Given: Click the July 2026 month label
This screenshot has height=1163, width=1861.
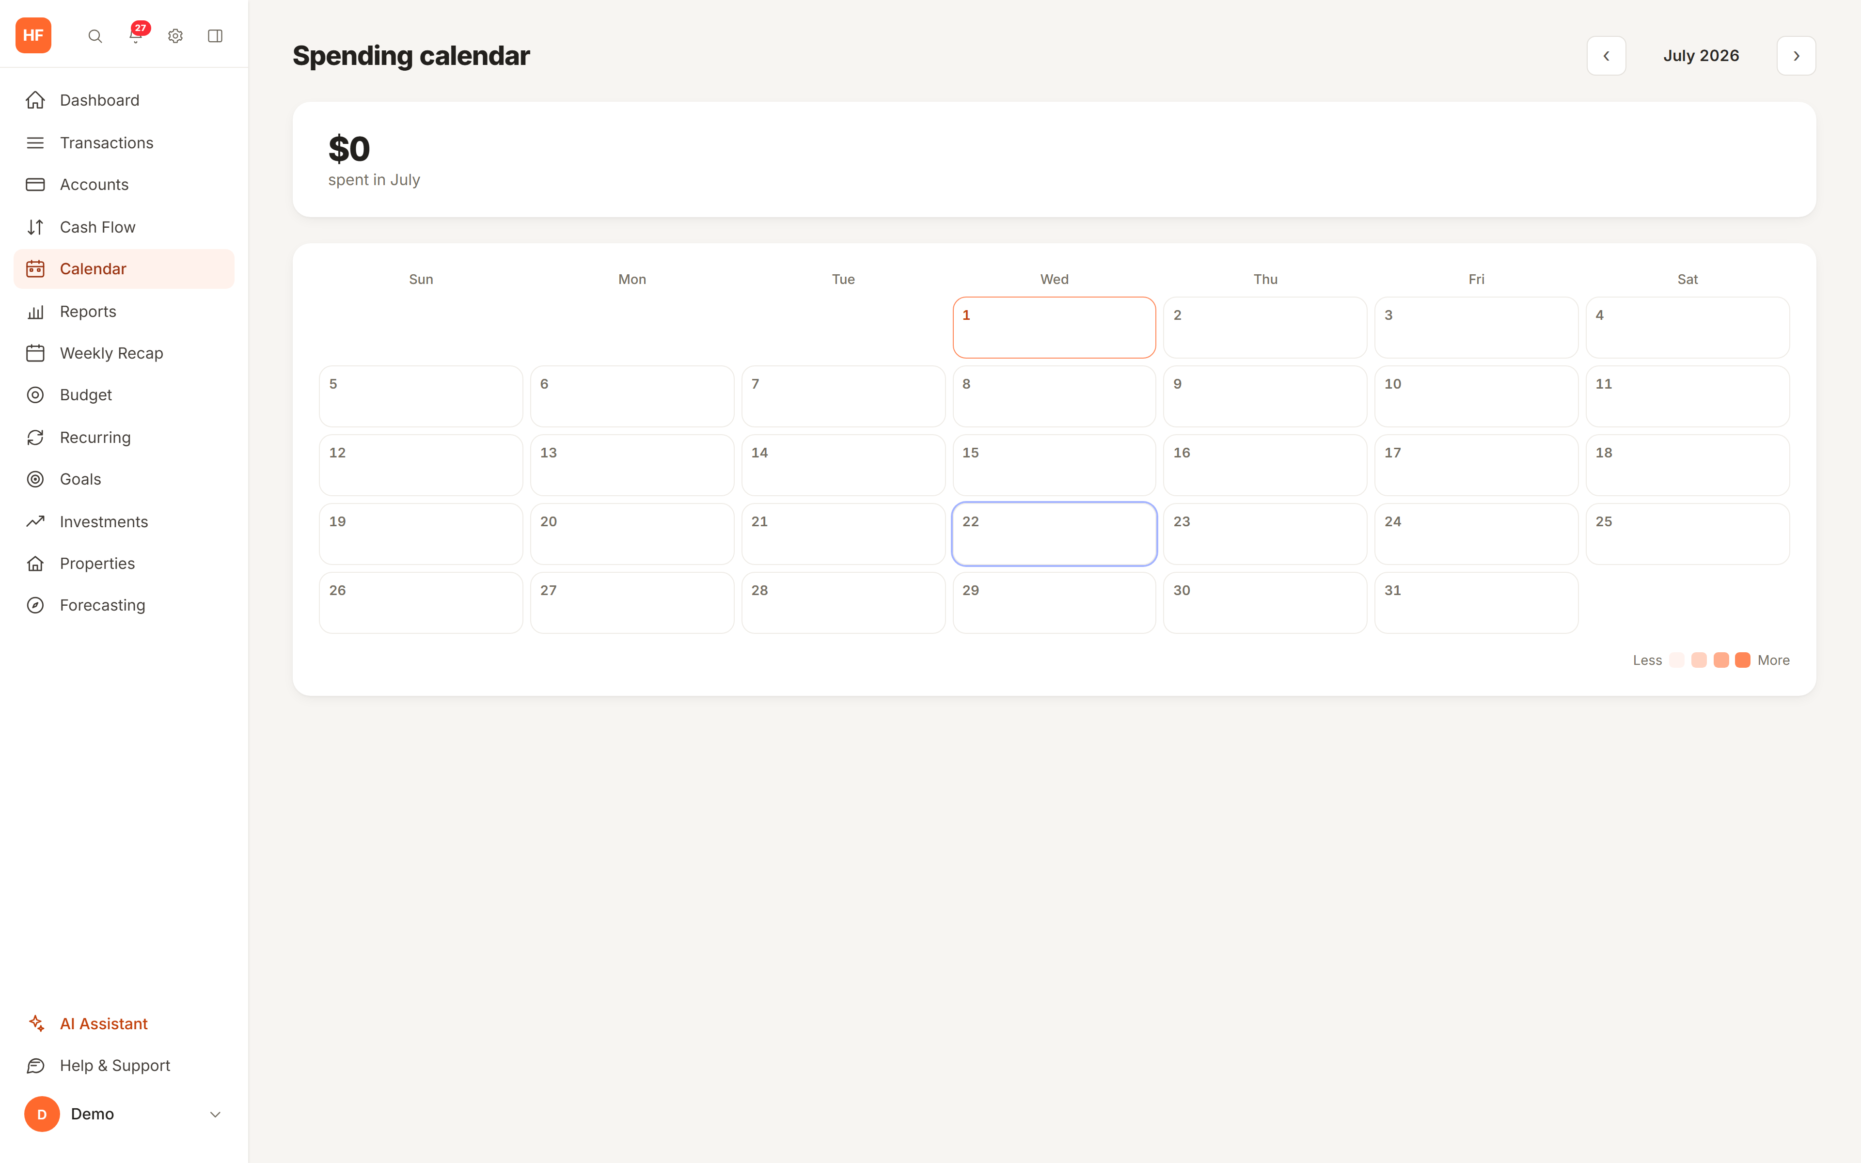Looking at the screenshot, I should (1701, 55).
